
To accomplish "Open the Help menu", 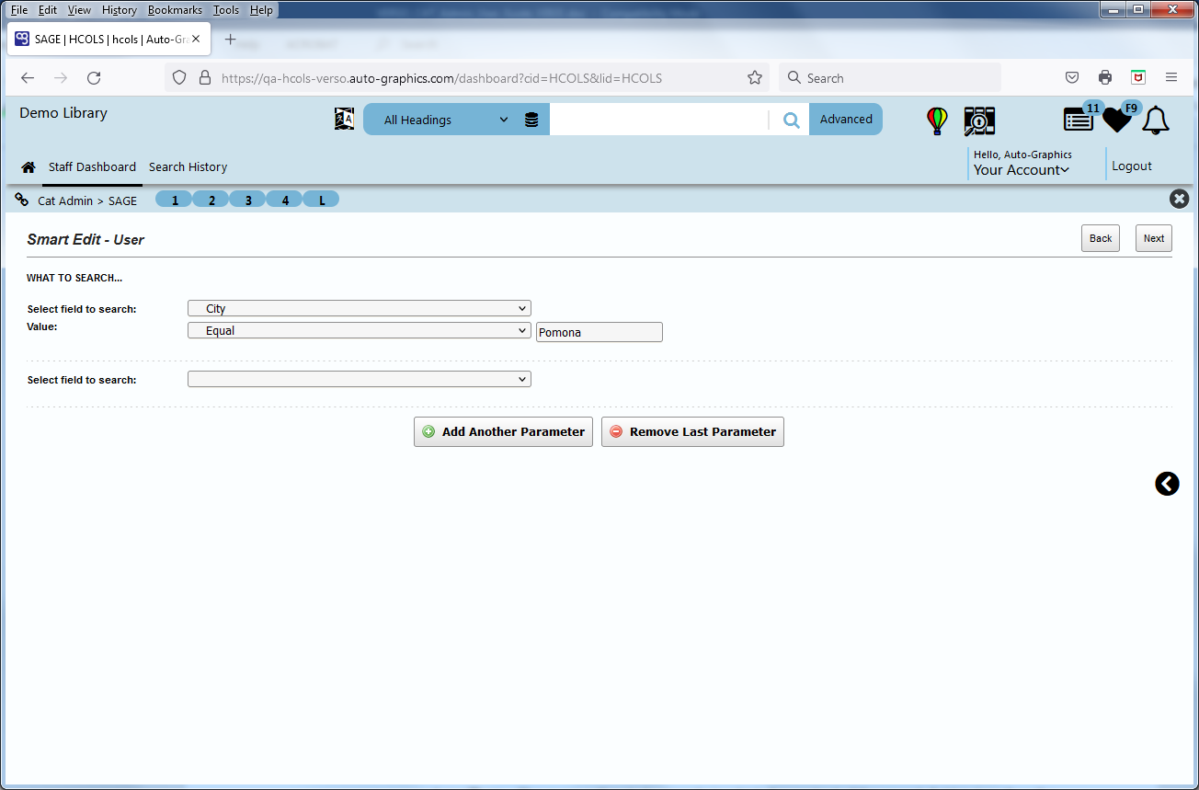I will [261, 10].
